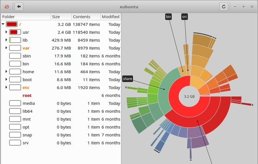Click the 'src' chart label

click(x=185, y=17)
